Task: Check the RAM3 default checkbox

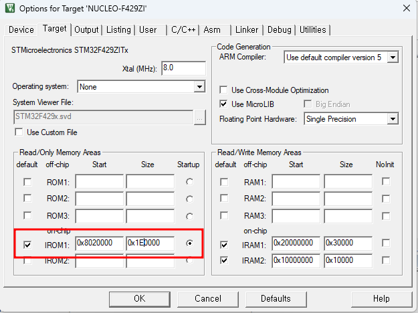Action: click(x=224, y=215)
